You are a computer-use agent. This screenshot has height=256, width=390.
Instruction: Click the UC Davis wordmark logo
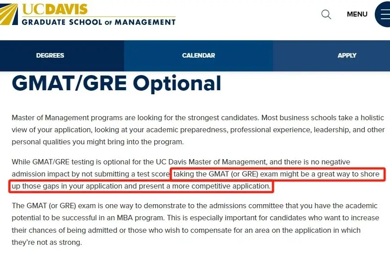(x=54, y=9)
